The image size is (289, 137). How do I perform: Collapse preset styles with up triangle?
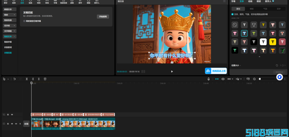coord(260,57)
